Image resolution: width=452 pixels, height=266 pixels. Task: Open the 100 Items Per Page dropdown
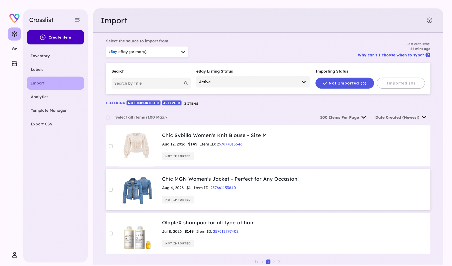click(x=343, y=117)
